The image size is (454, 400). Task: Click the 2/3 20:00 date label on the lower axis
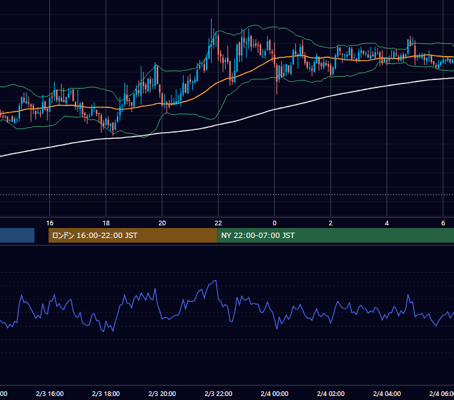[x=162, y=393]
